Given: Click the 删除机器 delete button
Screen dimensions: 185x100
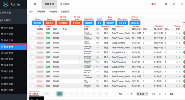Looking at the screenshot, I should 50,23.
